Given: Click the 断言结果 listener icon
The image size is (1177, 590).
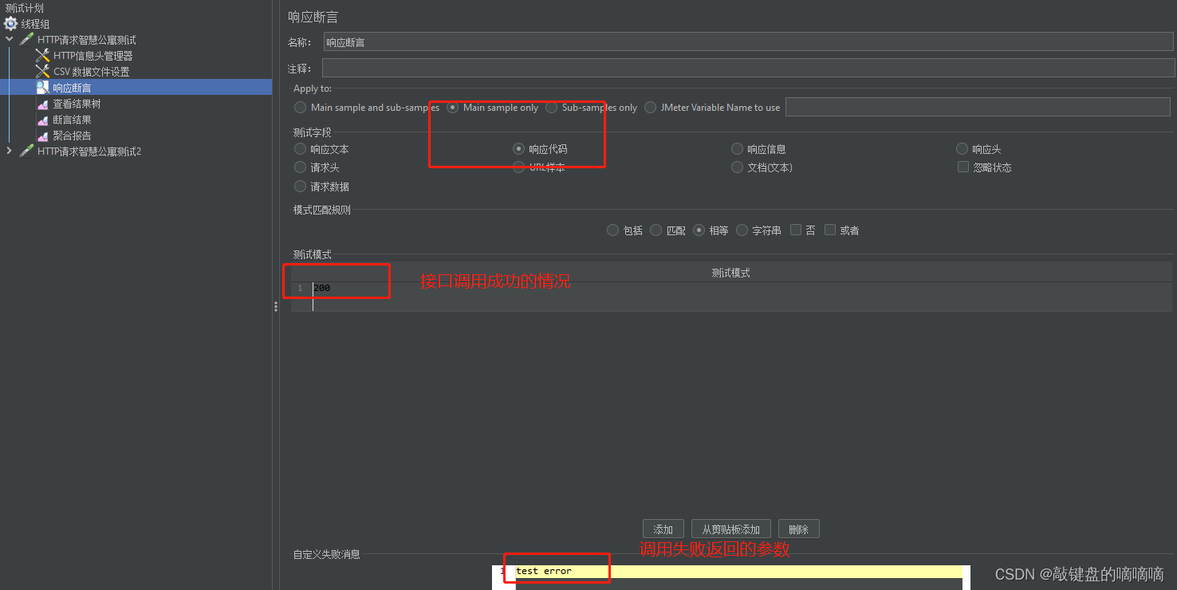Looking at the screenshot, I should pos(42,120).
